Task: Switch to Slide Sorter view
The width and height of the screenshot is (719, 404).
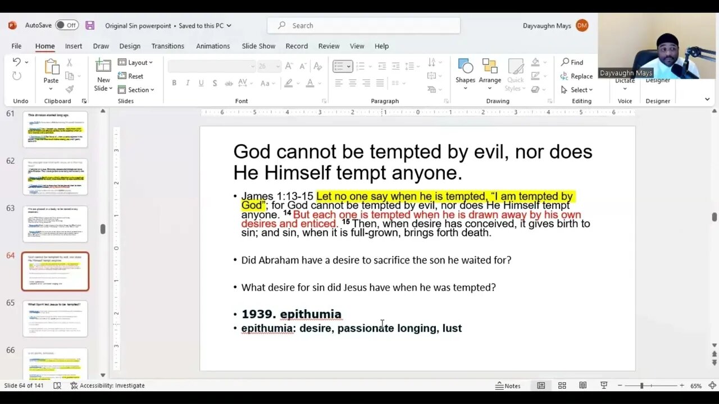Action: pos(562,385)
